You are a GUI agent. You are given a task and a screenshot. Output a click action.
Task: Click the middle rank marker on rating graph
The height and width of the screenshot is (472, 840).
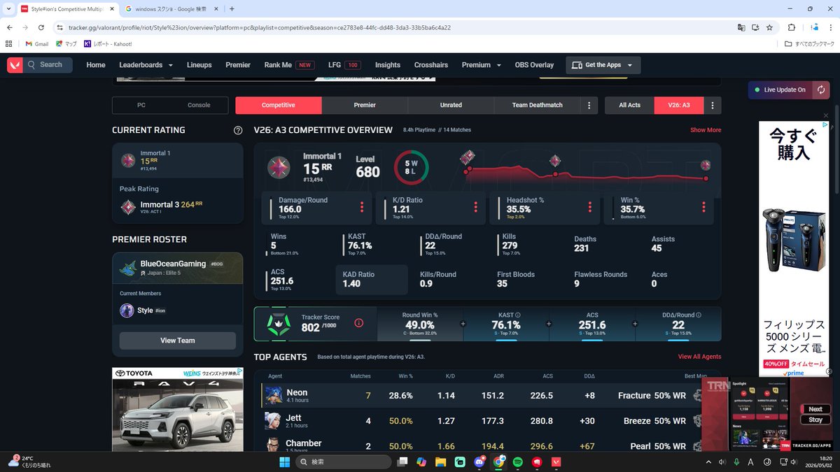click(x=555, y=162)
